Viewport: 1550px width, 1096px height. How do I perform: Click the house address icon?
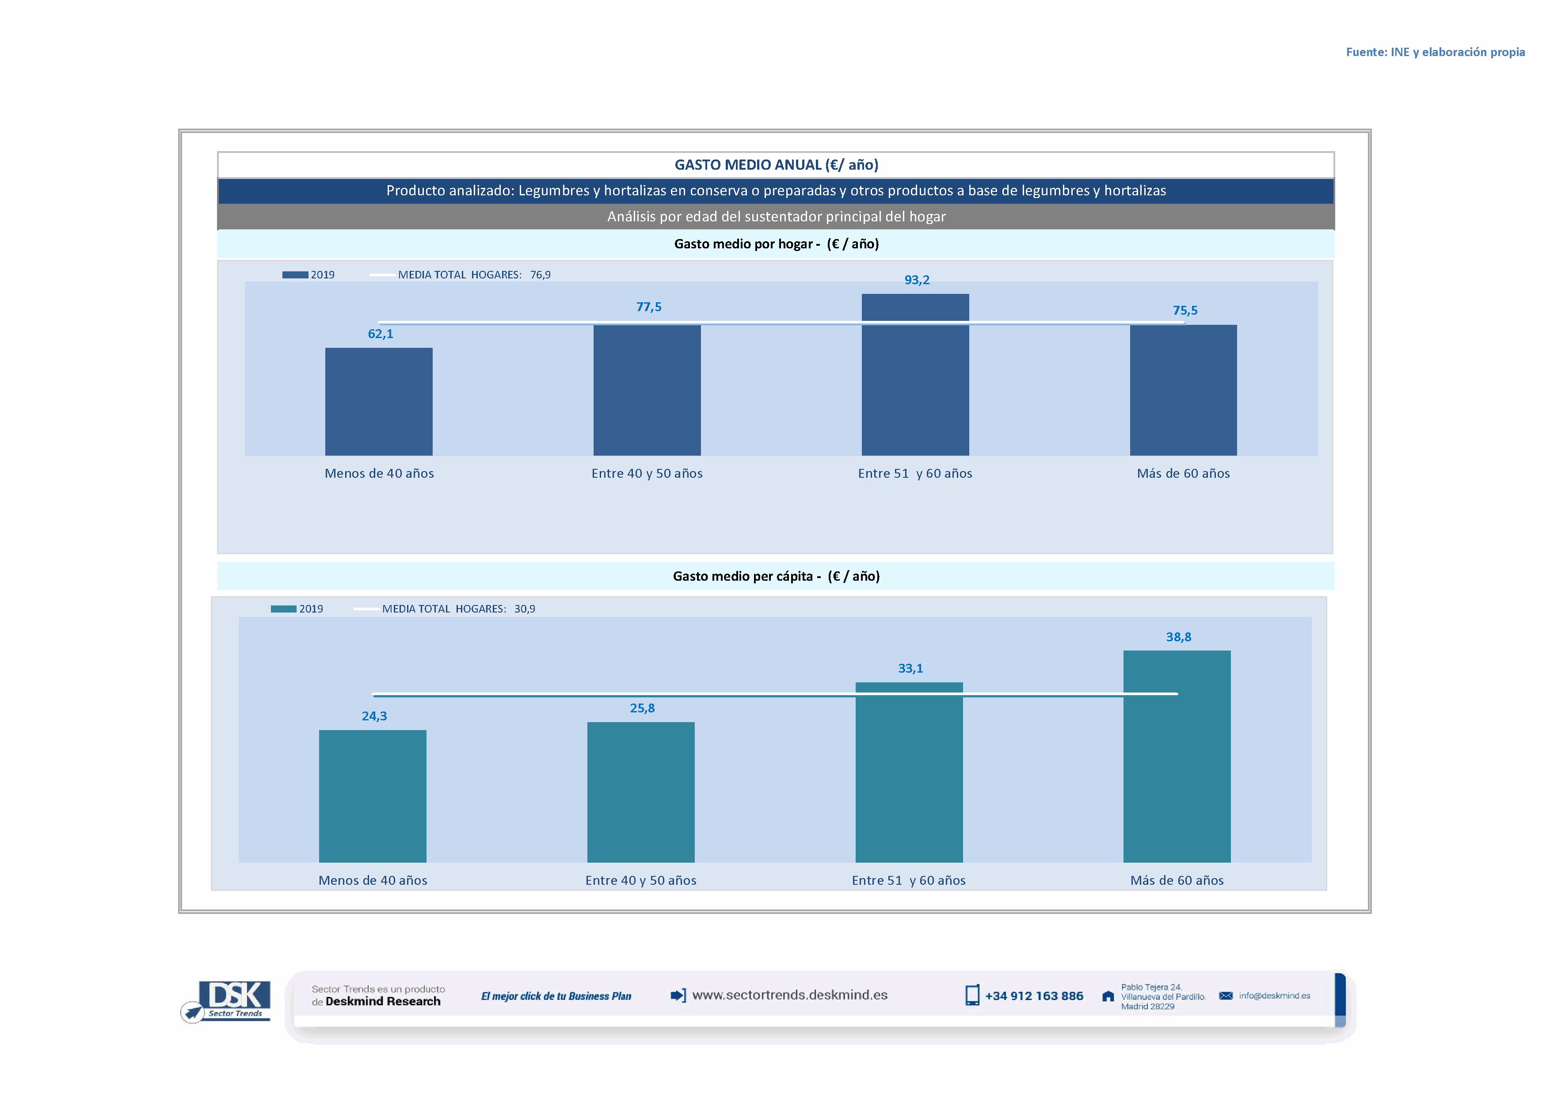point(1108,996)
